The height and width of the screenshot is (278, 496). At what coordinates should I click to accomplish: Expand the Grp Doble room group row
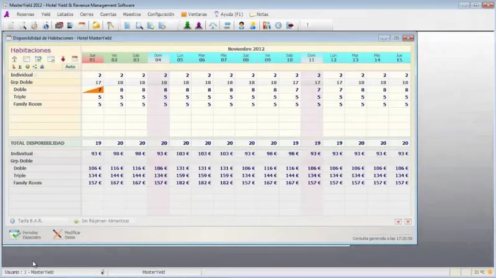[22, 82]
